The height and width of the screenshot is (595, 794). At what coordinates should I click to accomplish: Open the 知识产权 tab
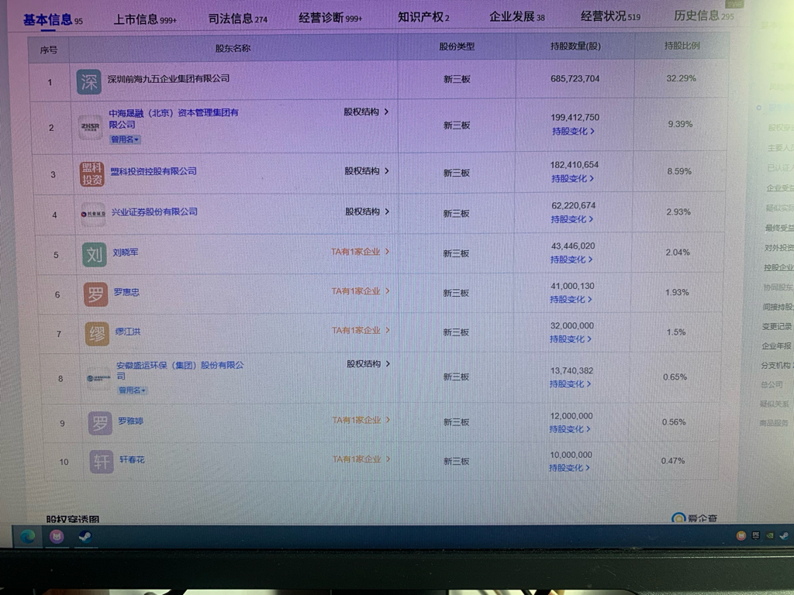pos(423,17)
